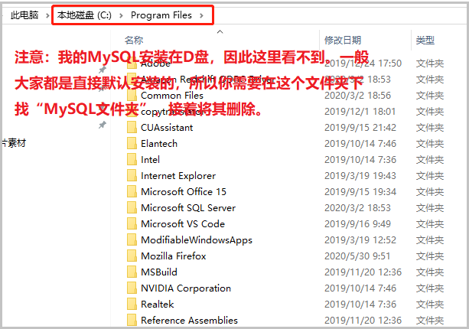
Task: Click the Microsoft SQL Server row's date
Action: tap(358, 208)
